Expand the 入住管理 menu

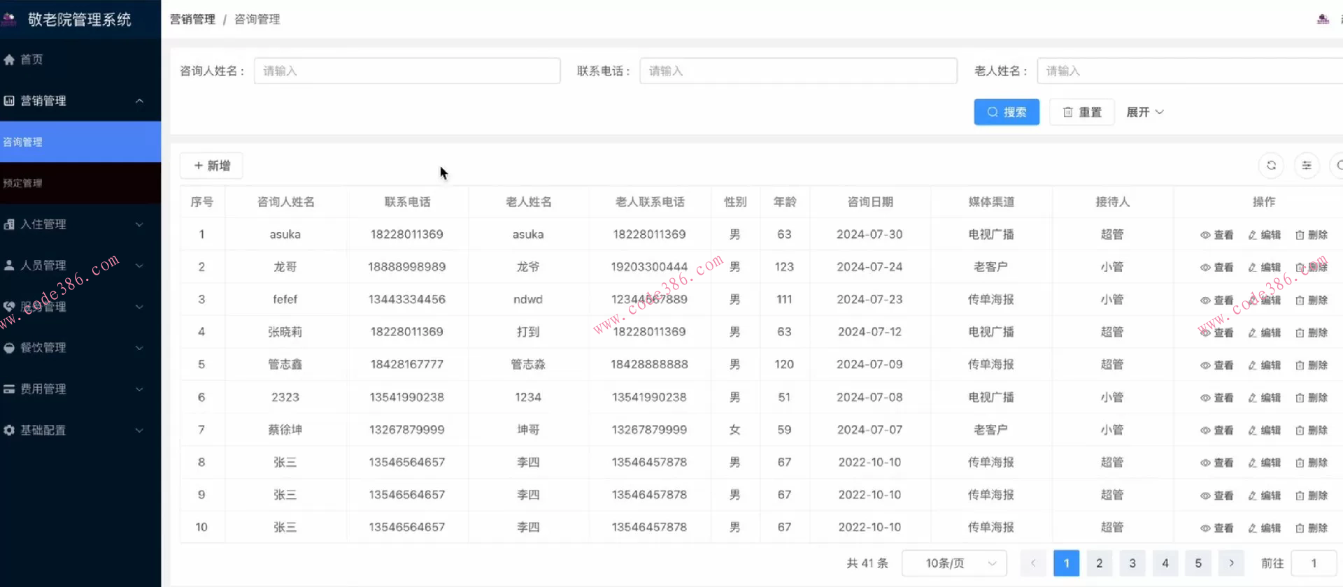pyautogui.click(x=80, y=224)
